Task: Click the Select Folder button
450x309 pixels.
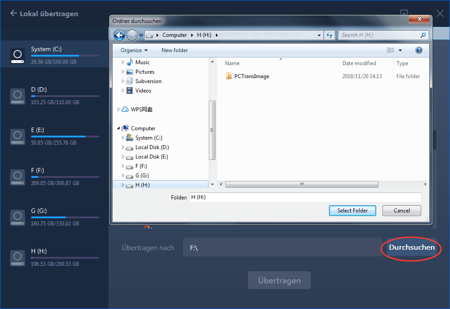Action: [352, 210]
